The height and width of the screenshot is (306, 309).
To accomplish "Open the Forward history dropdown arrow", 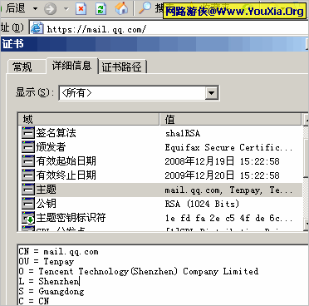I will (66, 9).
